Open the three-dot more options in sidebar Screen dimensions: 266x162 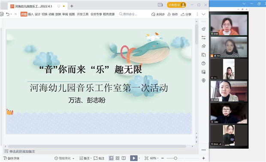pos(203,150)
